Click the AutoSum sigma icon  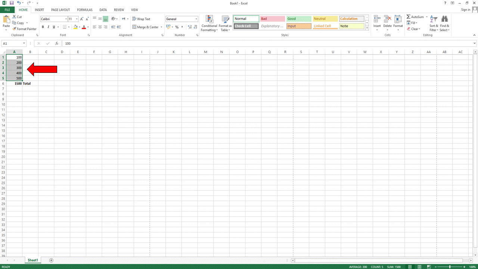pyautogui.click(x=408, y=17)
